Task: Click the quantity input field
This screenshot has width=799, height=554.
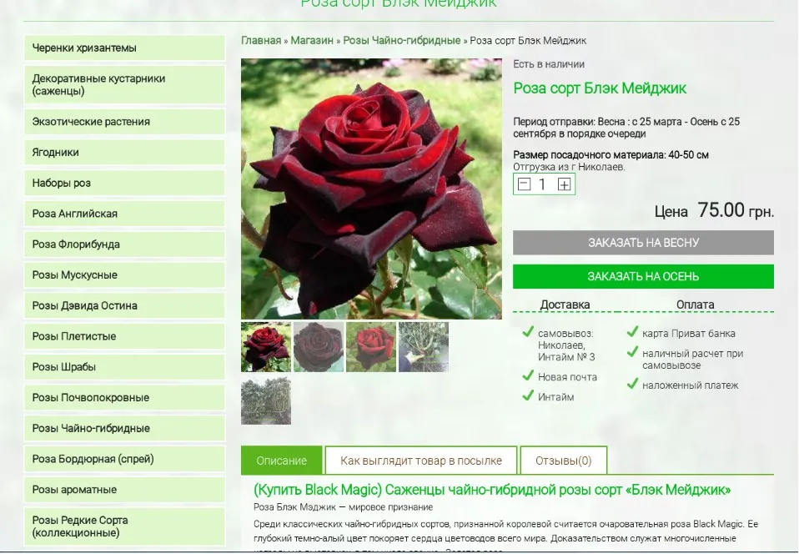Action: pos(543,184)
